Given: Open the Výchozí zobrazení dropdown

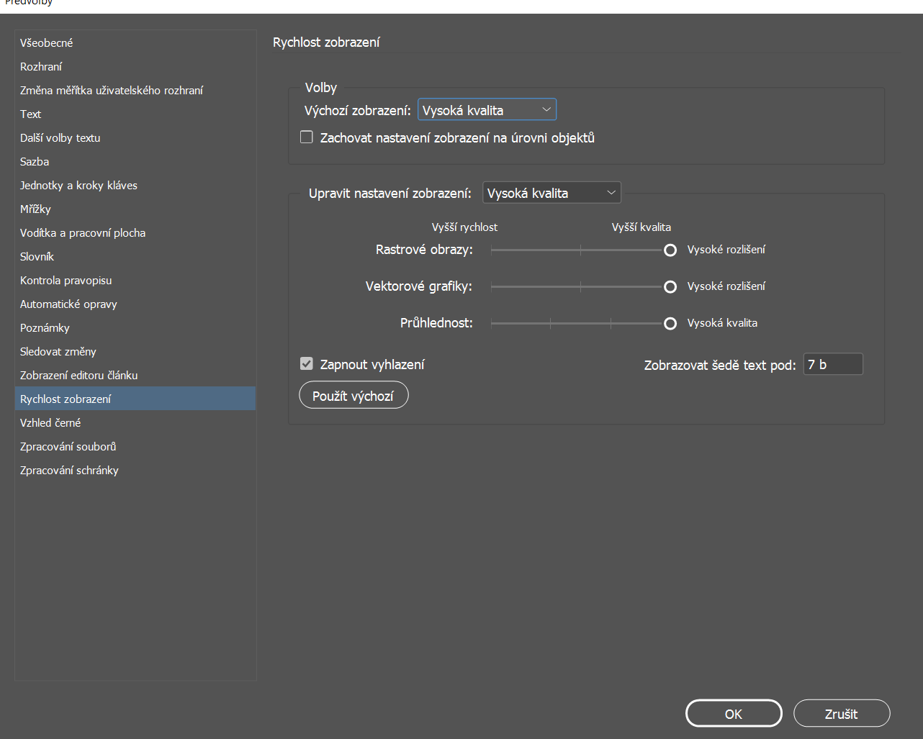Looking at the screenshot, I should tap(486, 109).
